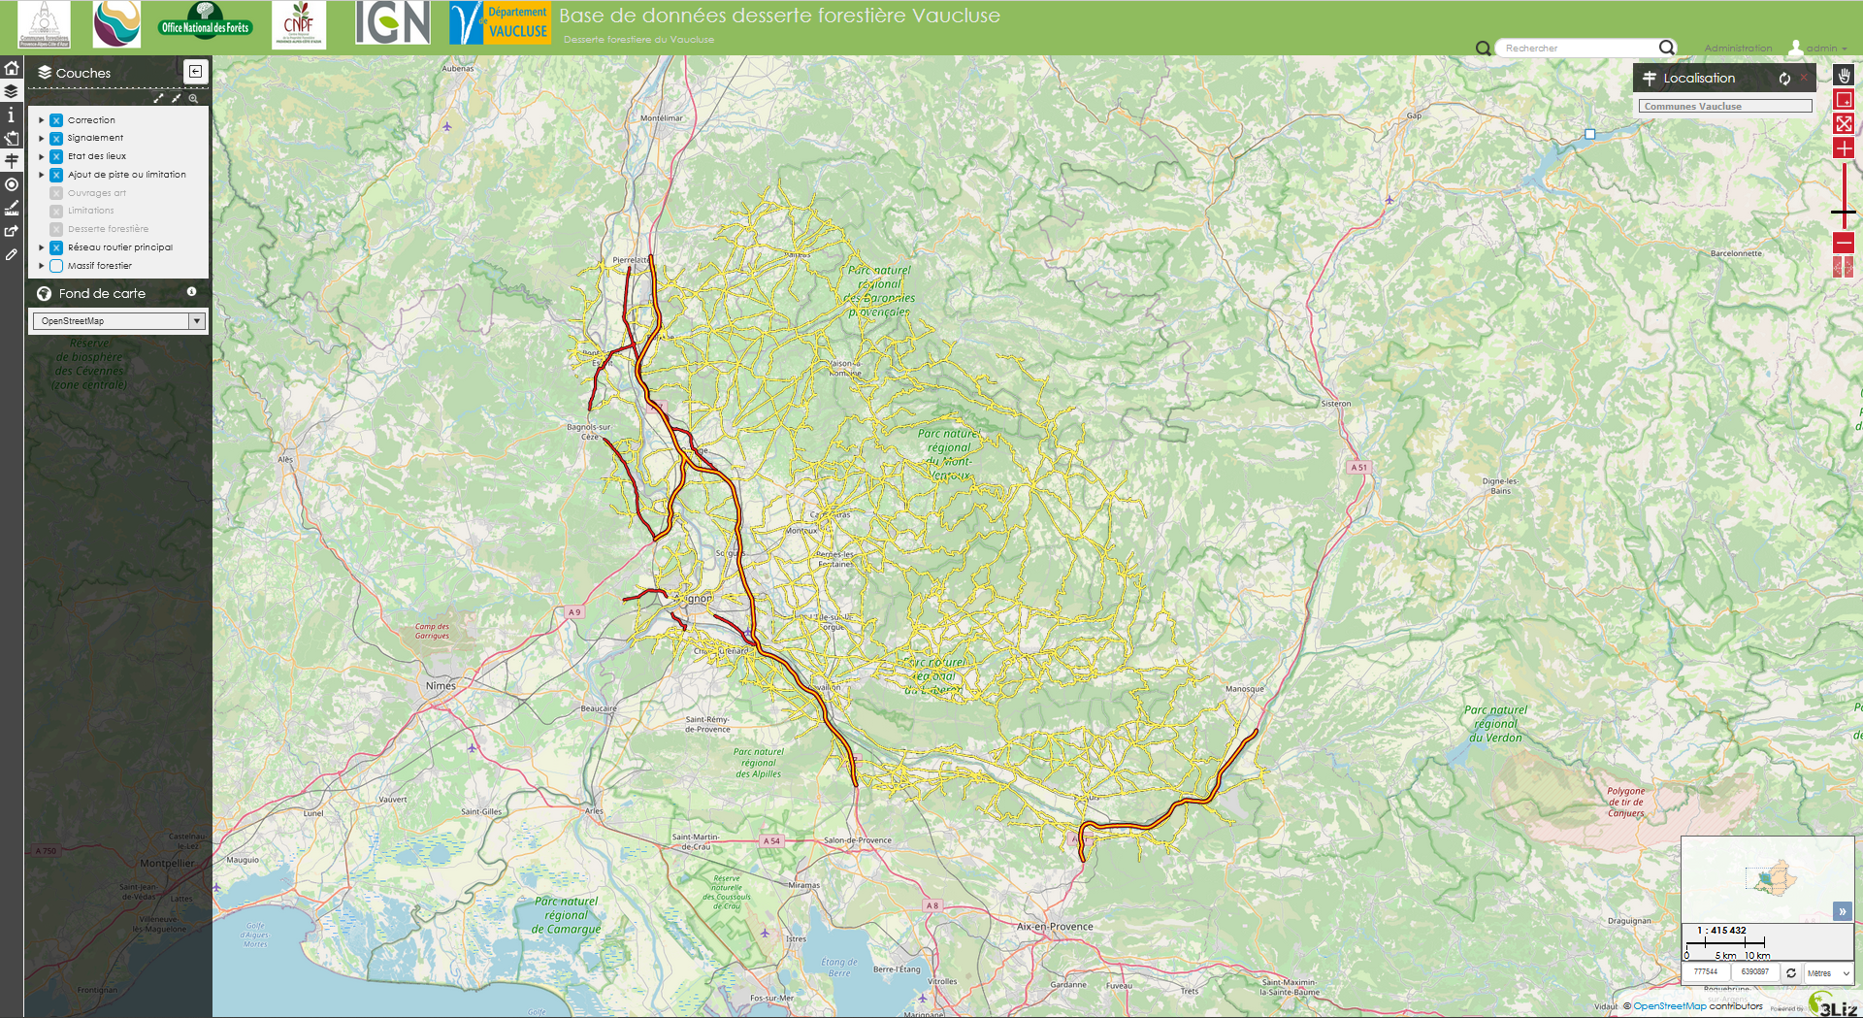Open the OpenStreetMap base map dropdown

[x=119, y=321]
